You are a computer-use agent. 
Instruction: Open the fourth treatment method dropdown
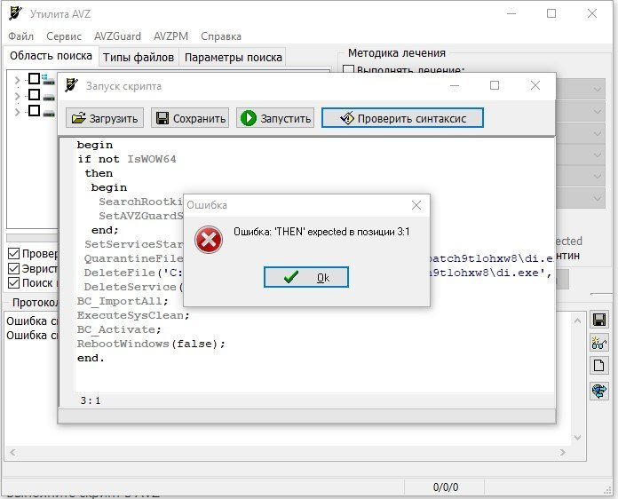597,154
